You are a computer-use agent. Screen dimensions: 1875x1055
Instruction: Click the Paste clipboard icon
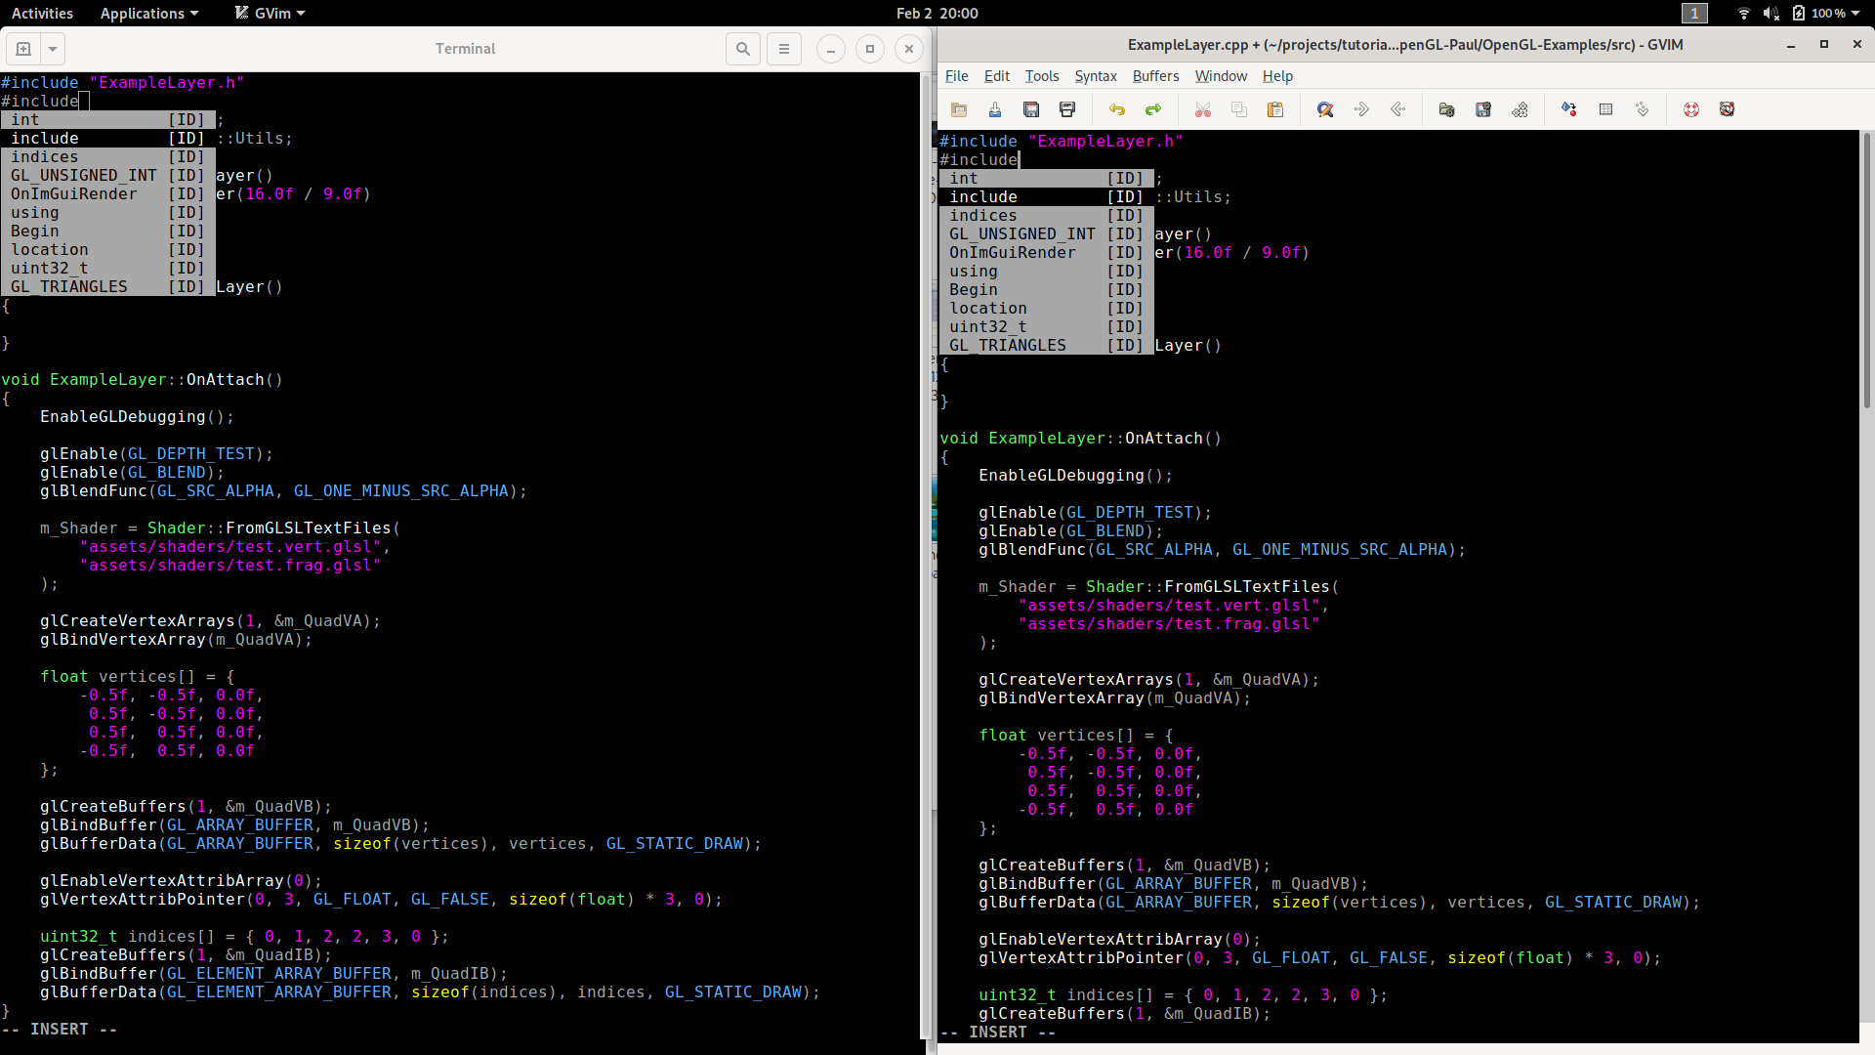(1275, 109)
